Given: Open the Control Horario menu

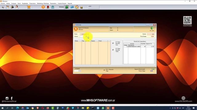Looking at the screenshot, I should [x=62, y=3].
